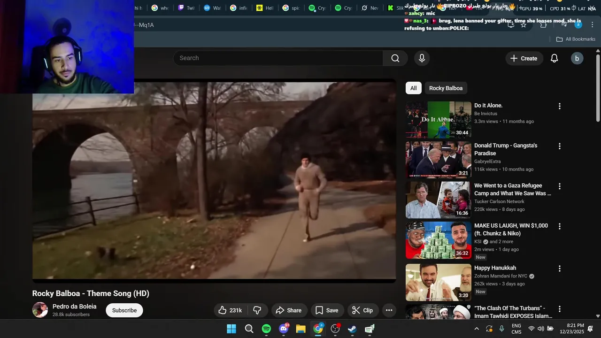The width and height of the screenshot is (601, 338).
Task: Dislike the Rocky Balboa video
Action: [x=257, y=310]
